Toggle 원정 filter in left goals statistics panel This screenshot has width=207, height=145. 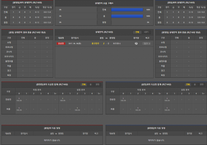97,84
